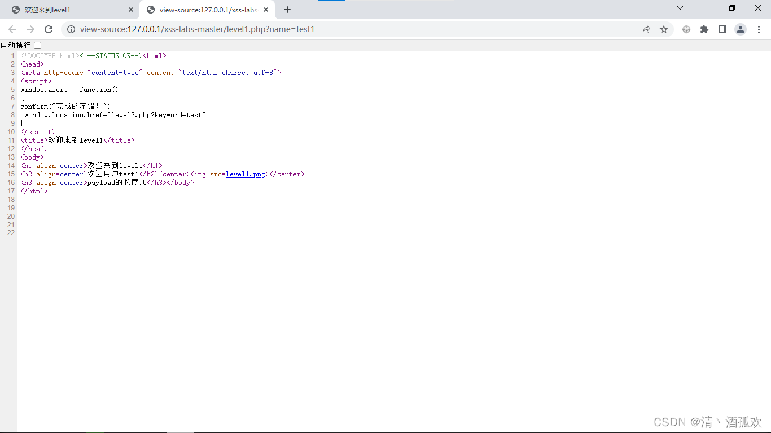Close the 欢迎来到level1 tab
Screen dimensions: 771x433
[131, 10]
